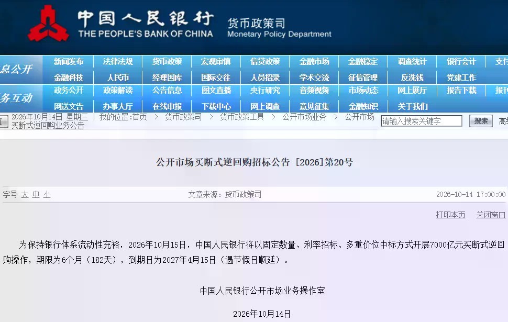This screenshot has height=322, width=508.
Task: Open 市场动态 section
Action: tap(363, 90)
